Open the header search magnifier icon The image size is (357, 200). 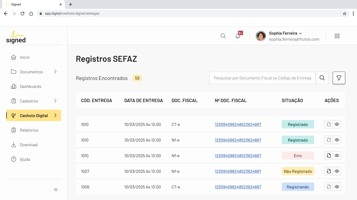[223, 36]
